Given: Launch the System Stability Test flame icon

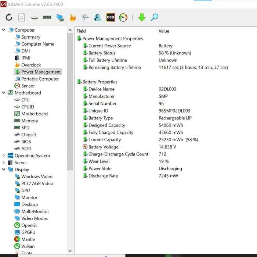Looking at the screenshot, I should [73, 17].
